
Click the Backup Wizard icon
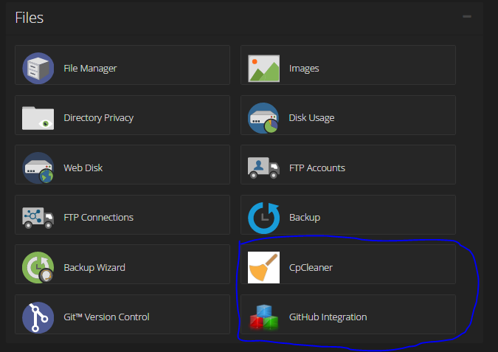click(38, 267)
